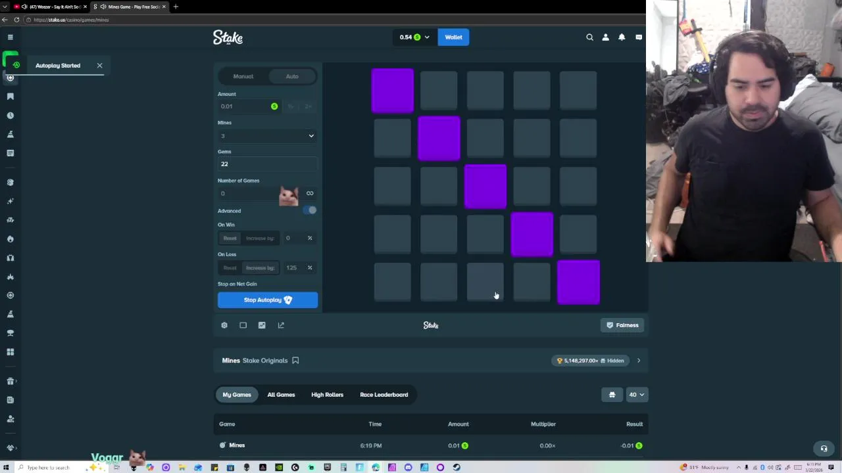Image resolution: width=842 pixels, height=473 pixels.
Task: Bookmark the Mines game as favourite
Action: click(x=295, y=361)
